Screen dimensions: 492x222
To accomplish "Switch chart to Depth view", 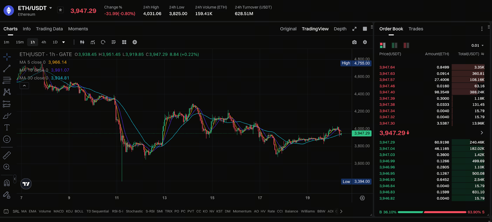I will click(x=340, y=29).
